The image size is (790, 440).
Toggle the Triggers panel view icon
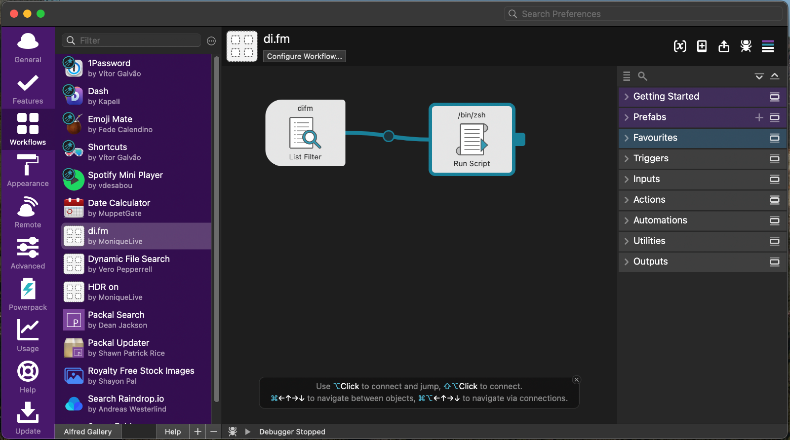(x=775, y=159)
